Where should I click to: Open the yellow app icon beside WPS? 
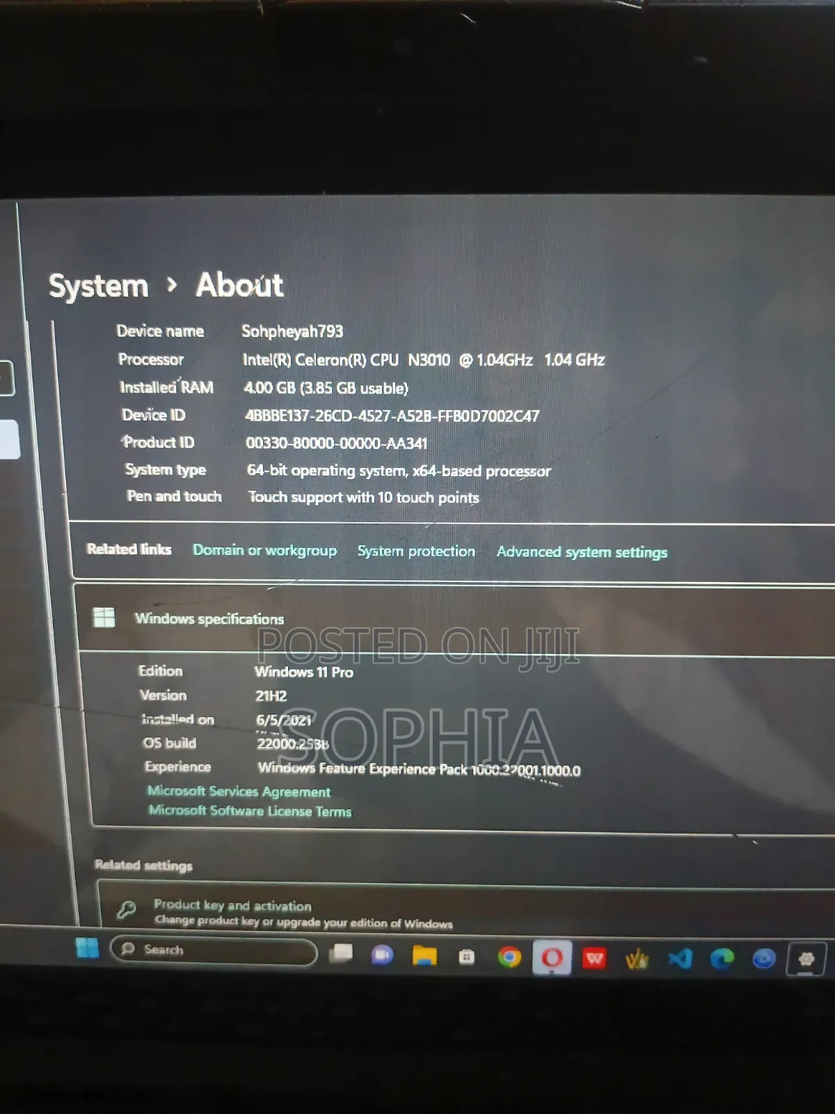[x=637, y=959]
